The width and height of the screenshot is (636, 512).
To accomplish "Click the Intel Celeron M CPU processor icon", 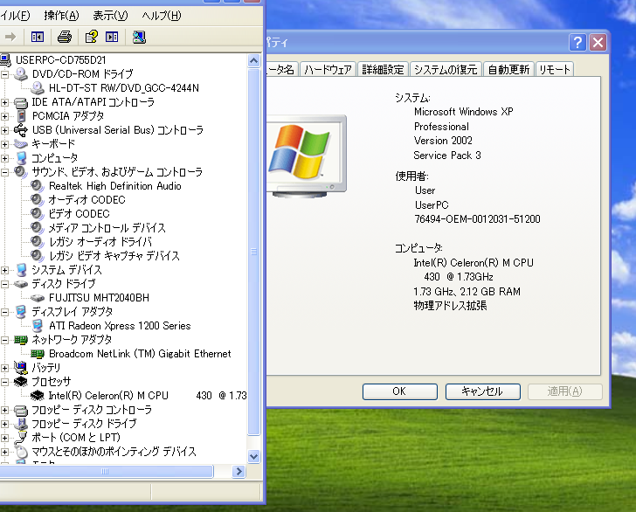I will click(38, 396).
